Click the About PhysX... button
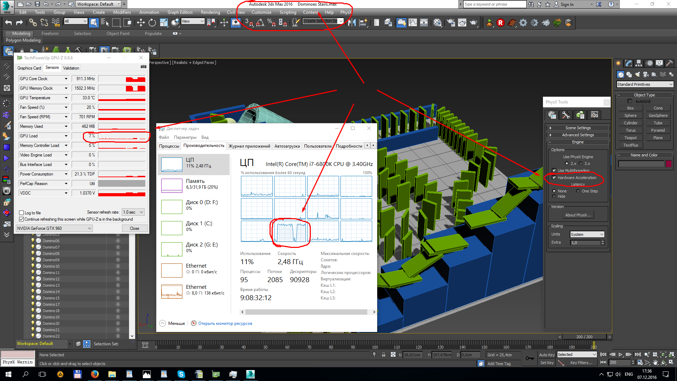677x381 pixels. coord(578,215)
